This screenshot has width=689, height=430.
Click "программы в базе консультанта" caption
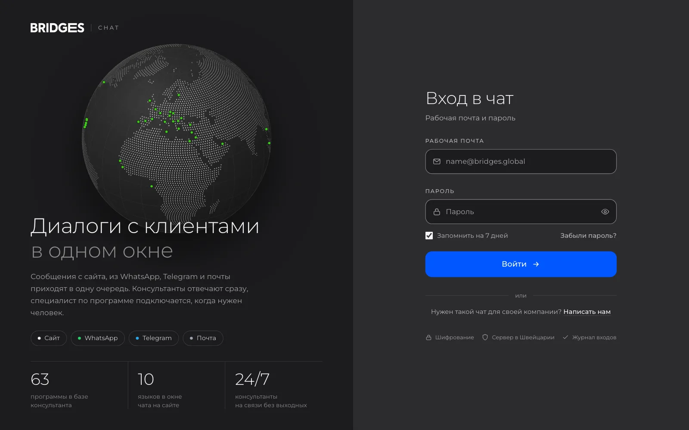coord(59,401)
